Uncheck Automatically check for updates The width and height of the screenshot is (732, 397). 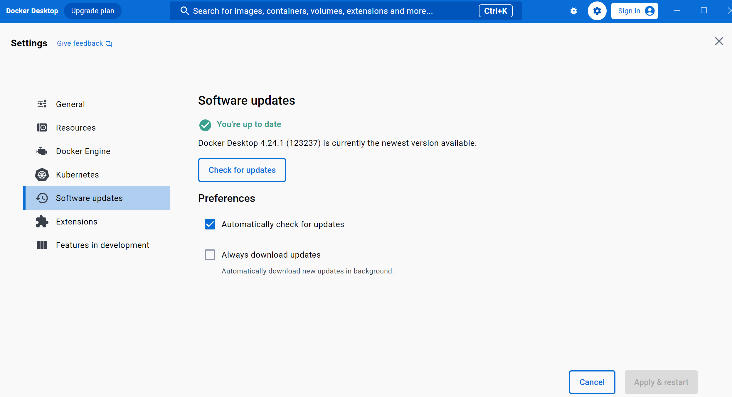pos(210,224)
